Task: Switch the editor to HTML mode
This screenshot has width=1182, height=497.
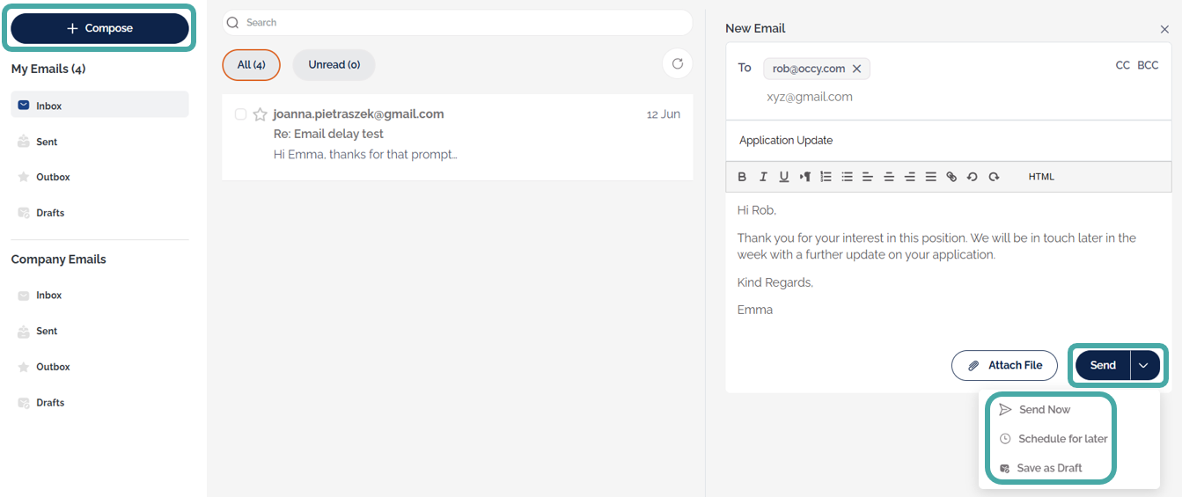Action: point(1041,177)
